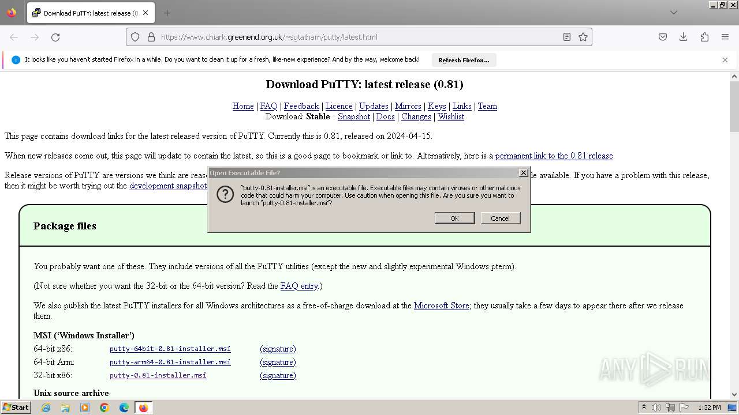Bookmark this page with the star icon
Image resolution: width=739 pixels, height=415 pixels.
583,37
